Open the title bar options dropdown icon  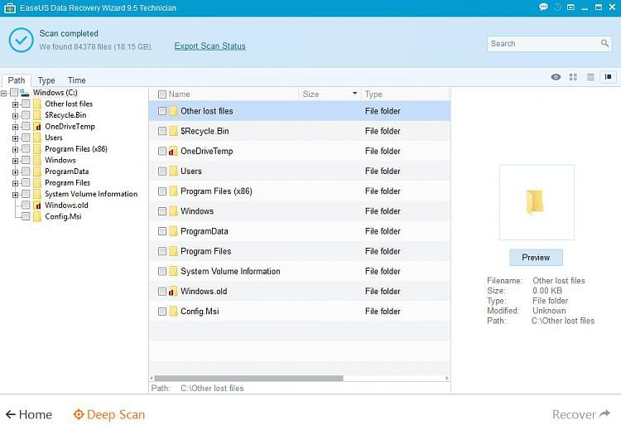pyautogui.click(x=570, y=7)
